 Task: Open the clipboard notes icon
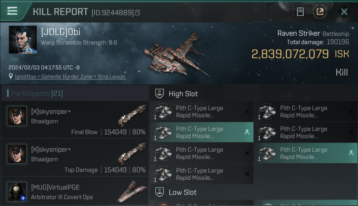coord(300,12)
